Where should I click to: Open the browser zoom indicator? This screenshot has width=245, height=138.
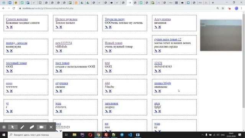tap(218, 8)
